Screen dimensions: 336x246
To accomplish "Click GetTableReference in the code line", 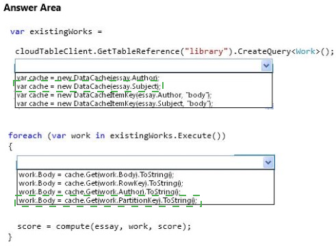I will click(138, 51).
